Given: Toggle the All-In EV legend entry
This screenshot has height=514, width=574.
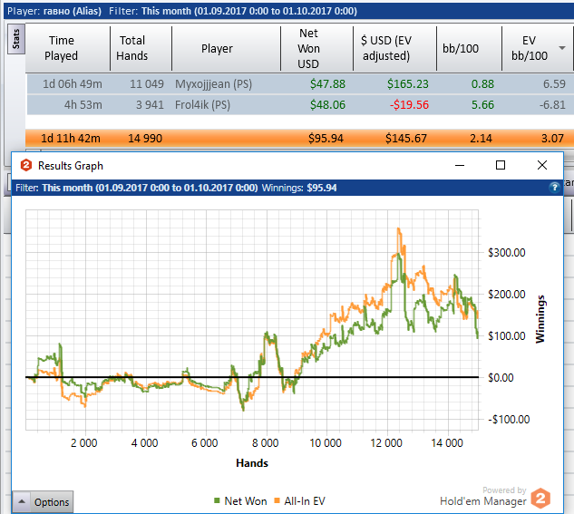Looking at the screenshot, I should point(300,500).
